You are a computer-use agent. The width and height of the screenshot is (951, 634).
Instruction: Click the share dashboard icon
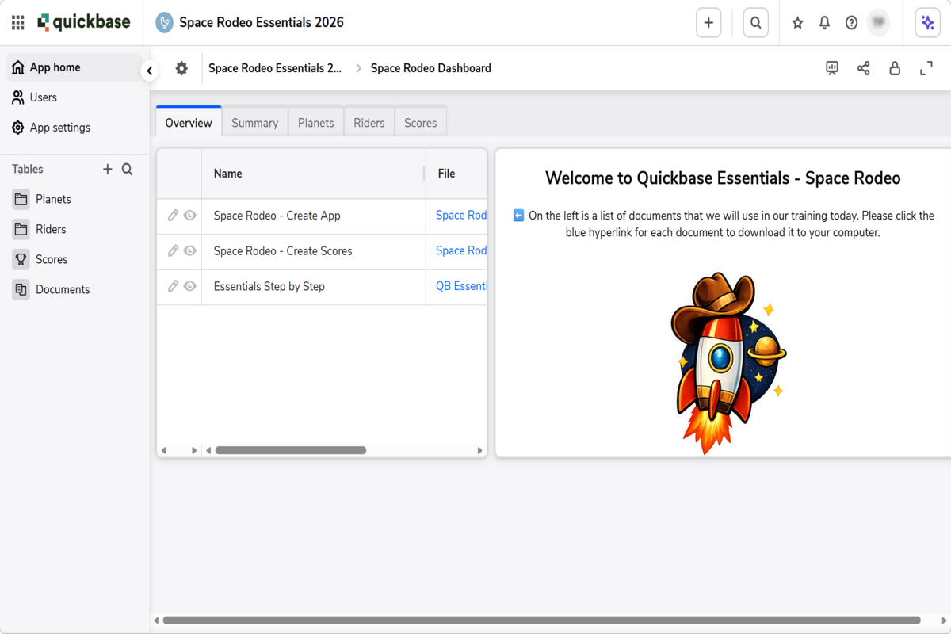864,68
